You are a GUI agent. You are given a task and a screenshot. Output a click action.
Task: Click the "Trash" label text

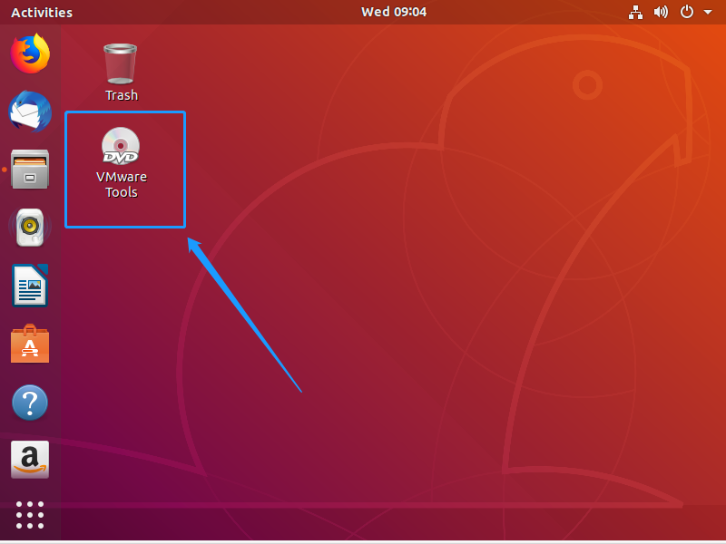coord(122,95)
